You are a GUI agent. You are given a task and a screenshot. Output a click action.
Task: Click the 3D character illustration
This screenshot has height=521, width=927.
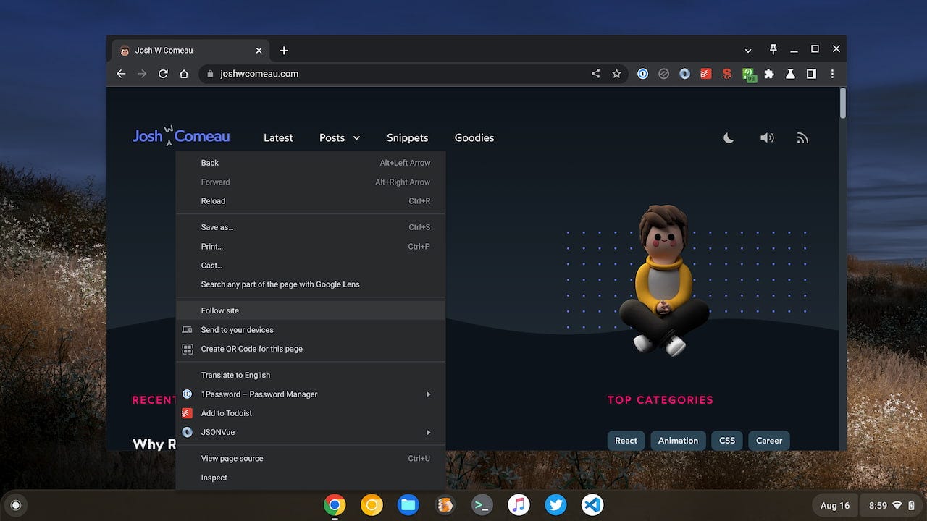(x=664, y=280)
